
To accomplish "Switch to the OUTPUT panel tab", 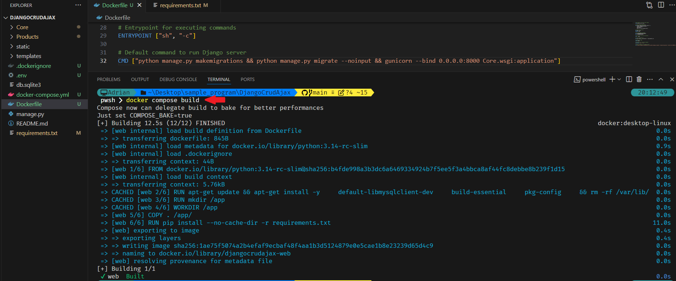I will tap(140, 79).
